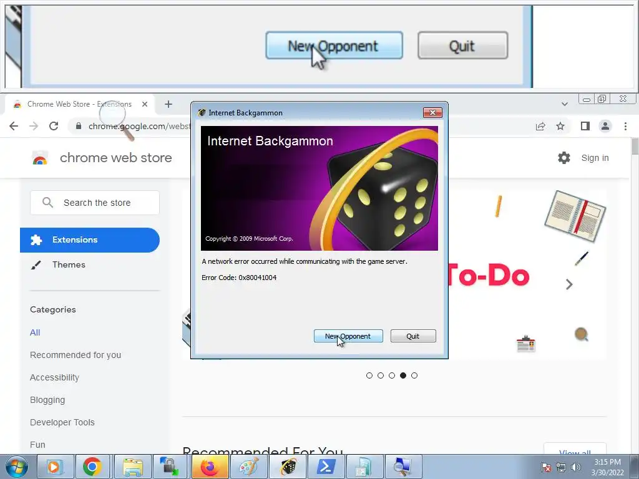Open Chrome three-dot menu
The image size is (639, 479).
point(625,126)
